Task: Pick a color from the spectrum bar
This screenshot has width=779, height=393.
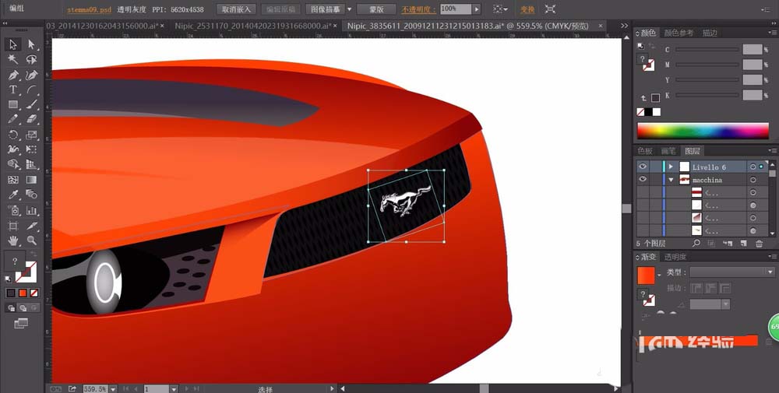Action: tap(703, 131)
